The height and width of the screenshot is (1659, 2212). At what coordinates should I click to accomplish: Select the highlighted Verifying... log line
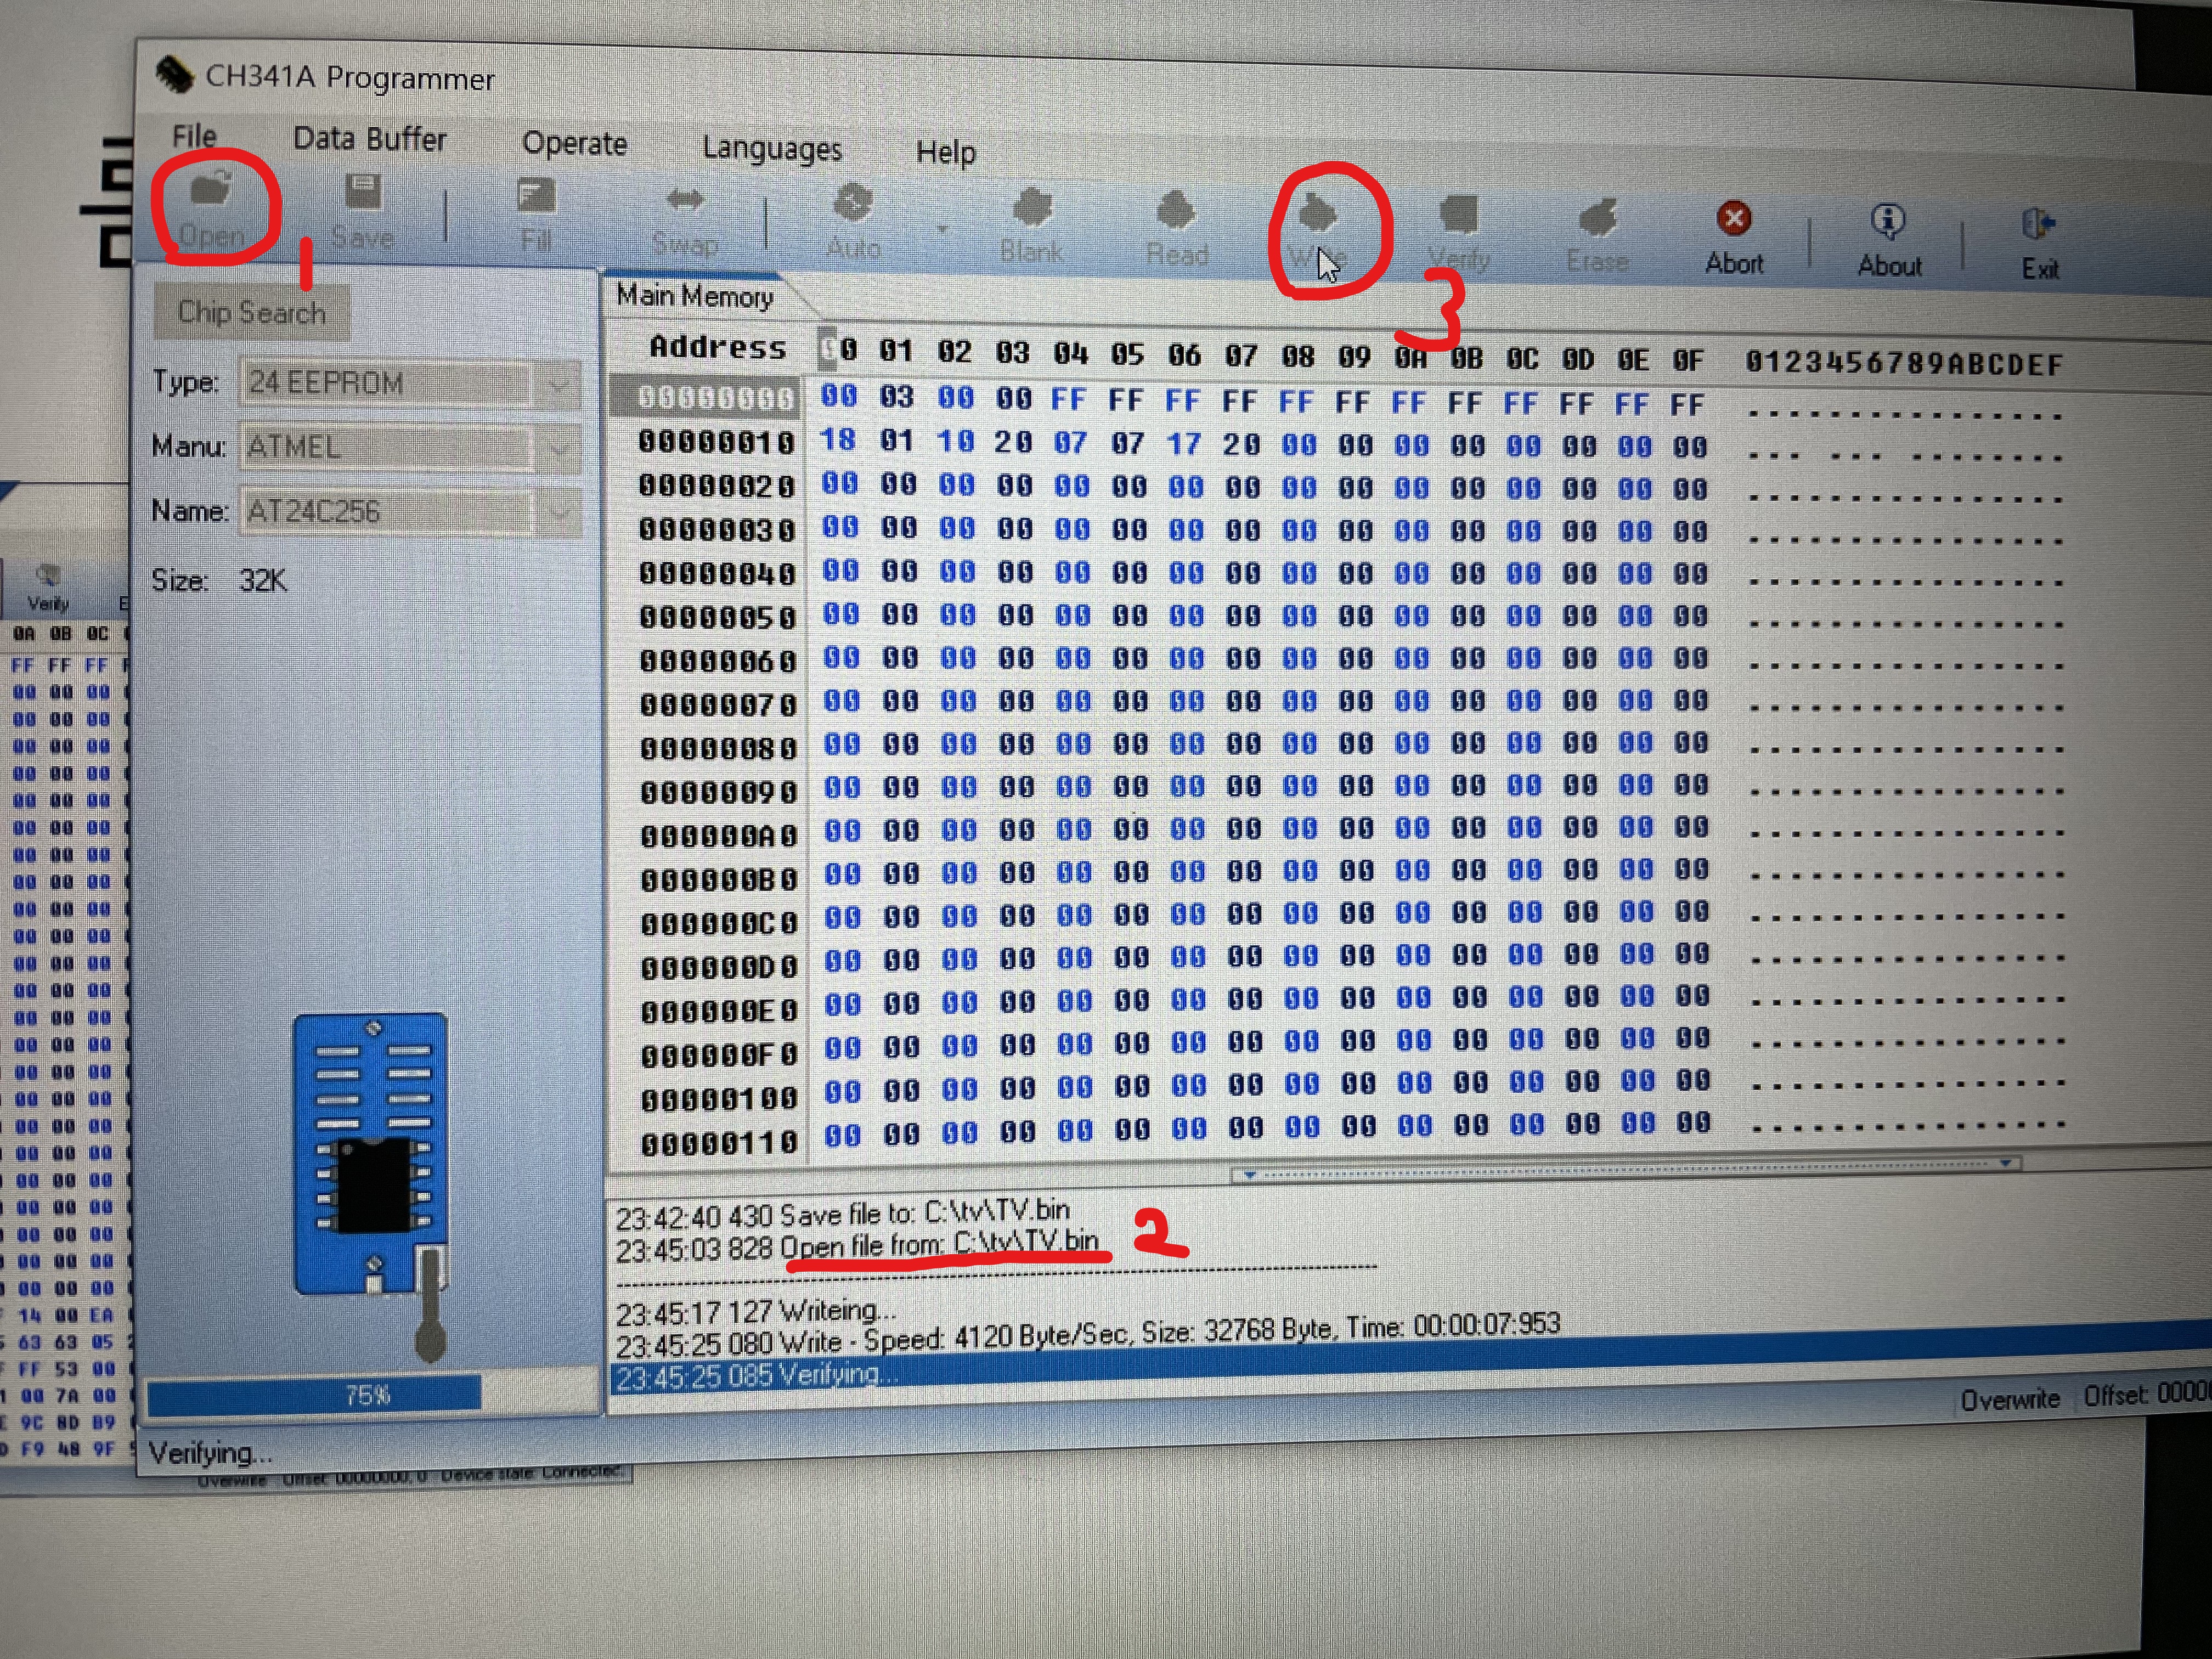758,1376
